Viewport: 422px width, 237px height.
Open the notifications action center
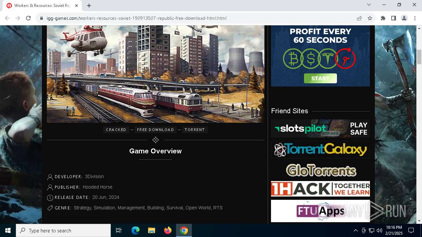pos(411,230)
